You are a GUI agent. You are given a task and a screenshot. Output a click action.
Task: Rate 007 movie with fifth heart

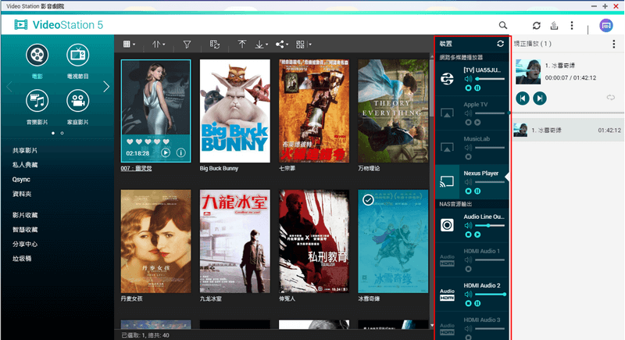(166, 141)
